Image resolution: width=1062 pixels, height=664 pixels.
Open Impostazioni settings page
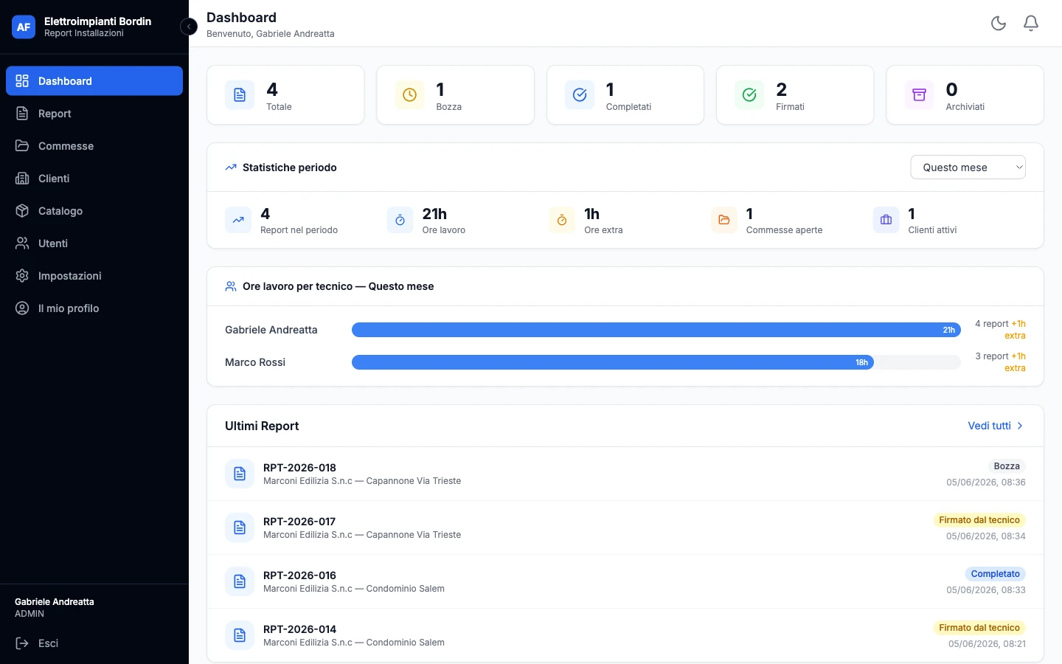tap(94, 276)
